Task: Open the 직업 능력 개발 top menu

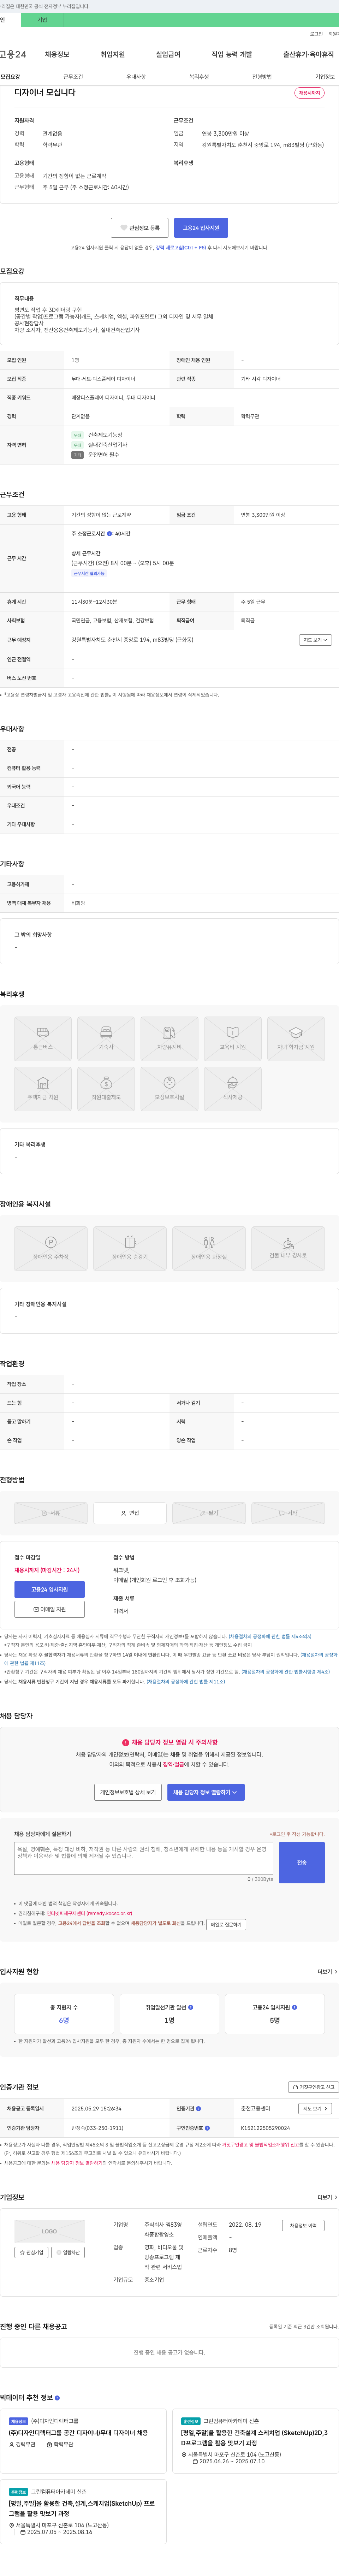Action: click(232, 54)
